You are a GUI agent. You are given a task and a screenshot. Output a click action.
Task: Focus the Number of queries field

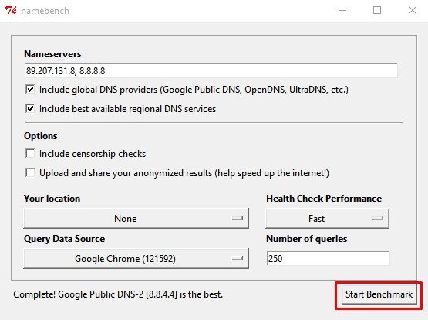pos(328,258)
